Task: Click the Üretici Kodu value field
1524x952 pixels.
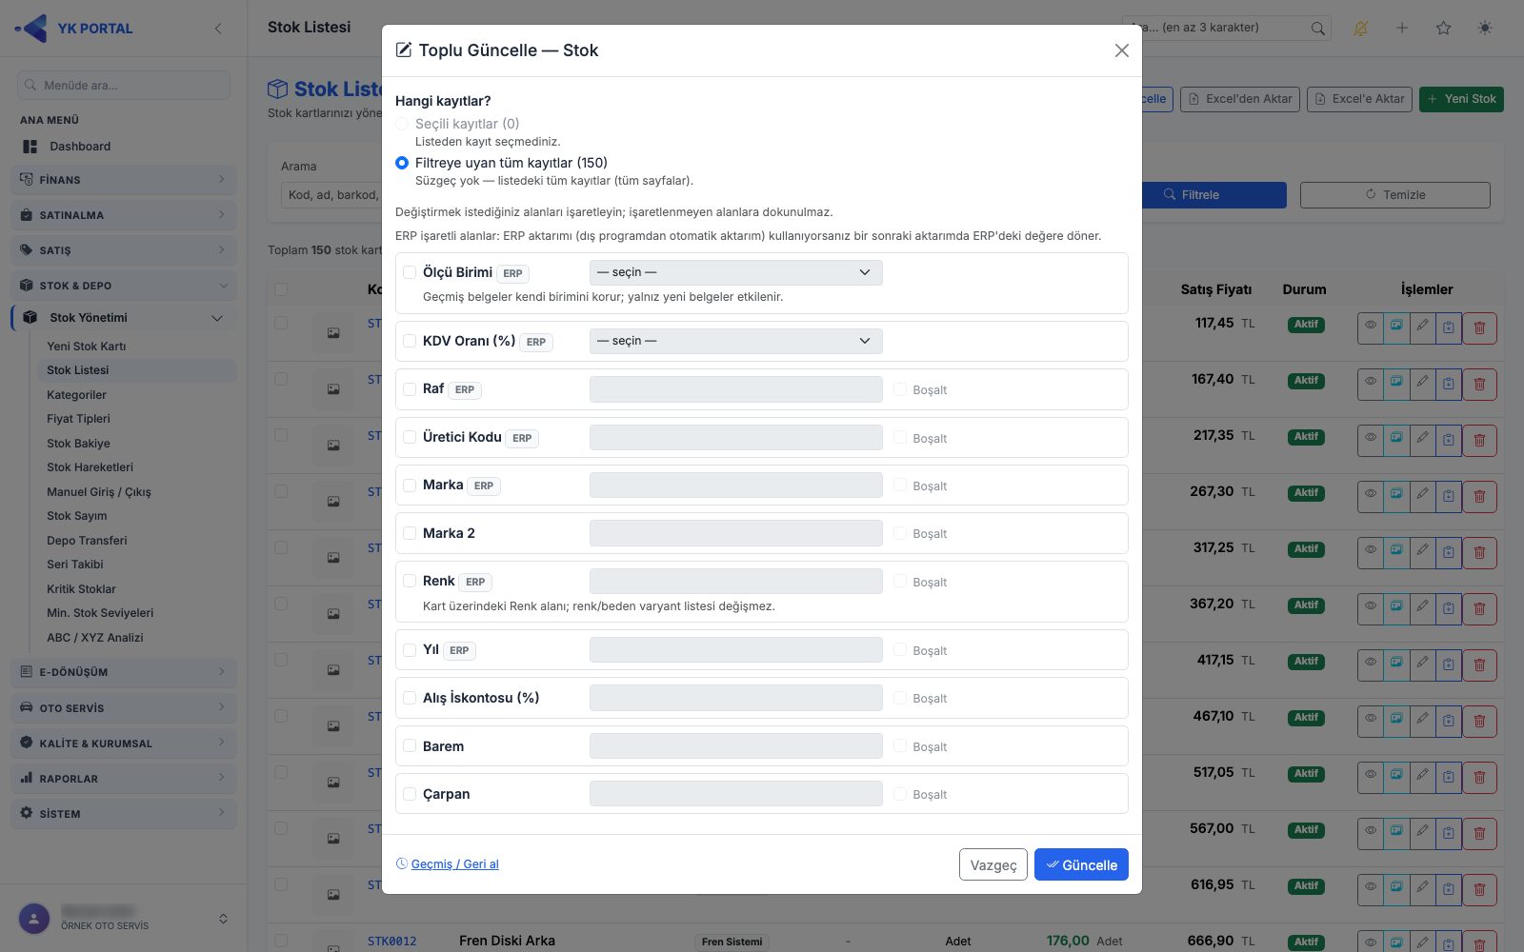Action: pyautogui.click(x=735, y=438)
